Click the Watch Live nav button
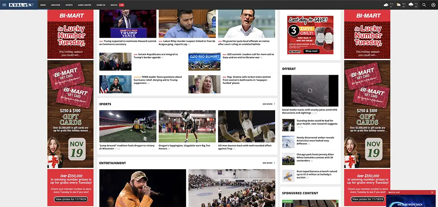 117,5
